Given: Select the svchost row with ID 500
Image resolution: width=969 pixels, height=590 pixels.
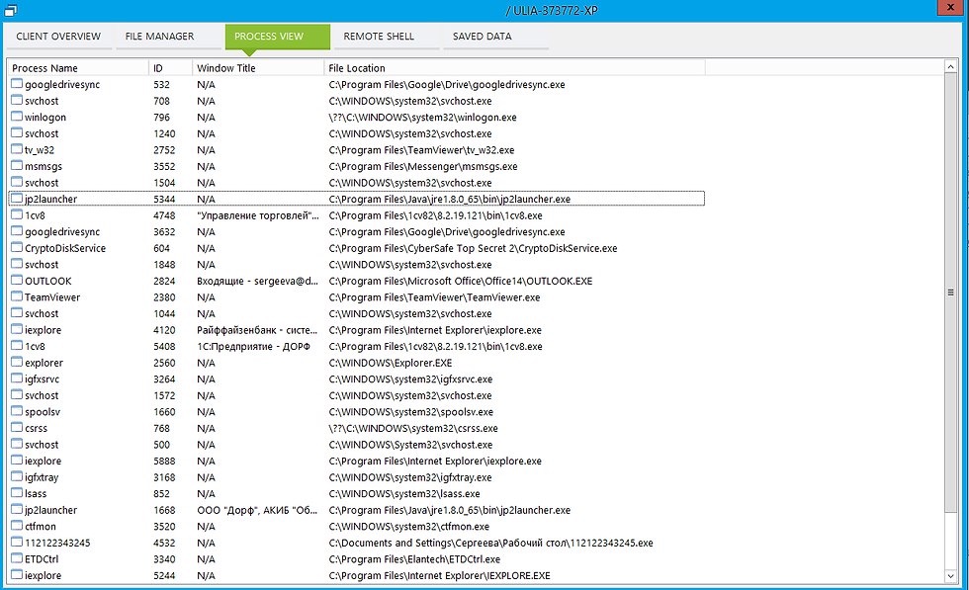Looking at the screenshot, I should coord(356,445).
